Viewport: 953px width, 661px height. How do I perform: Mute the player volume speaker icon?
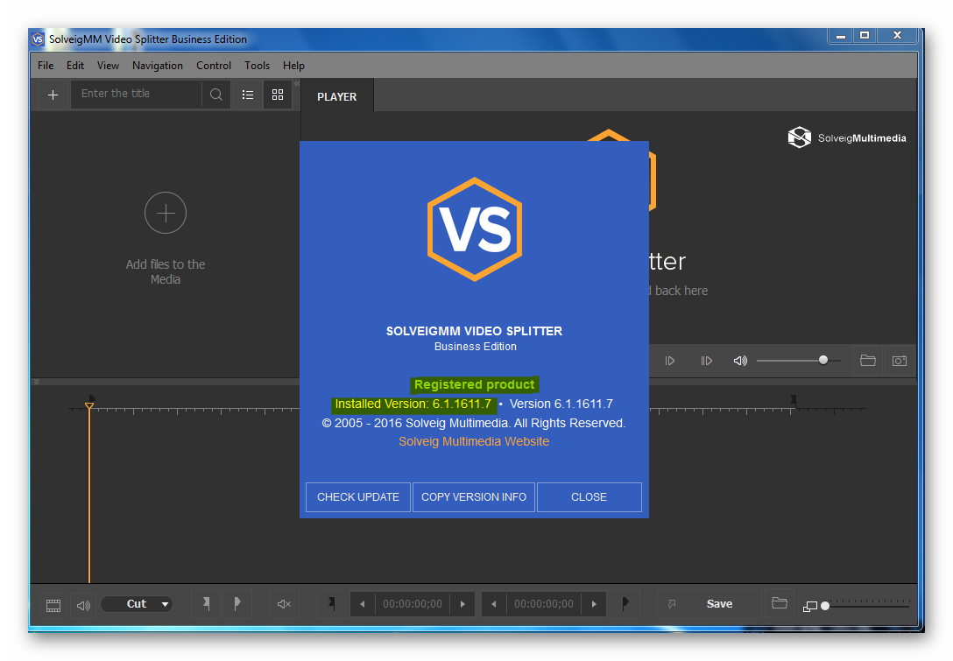[739, 361]
